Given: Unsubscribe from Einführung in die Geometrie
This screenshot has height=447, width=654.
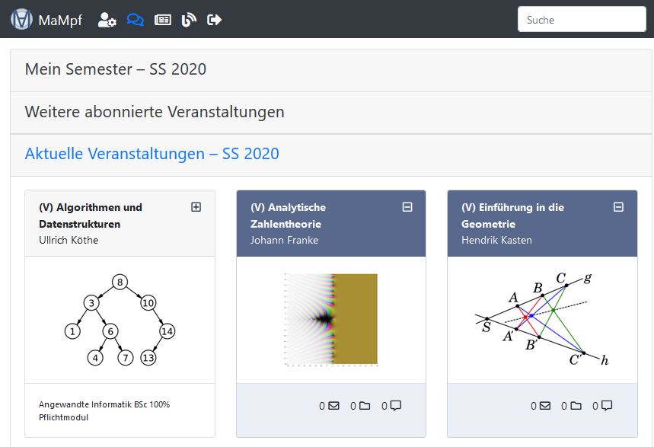Looking at the screenshot, I should tap(618, 207).
